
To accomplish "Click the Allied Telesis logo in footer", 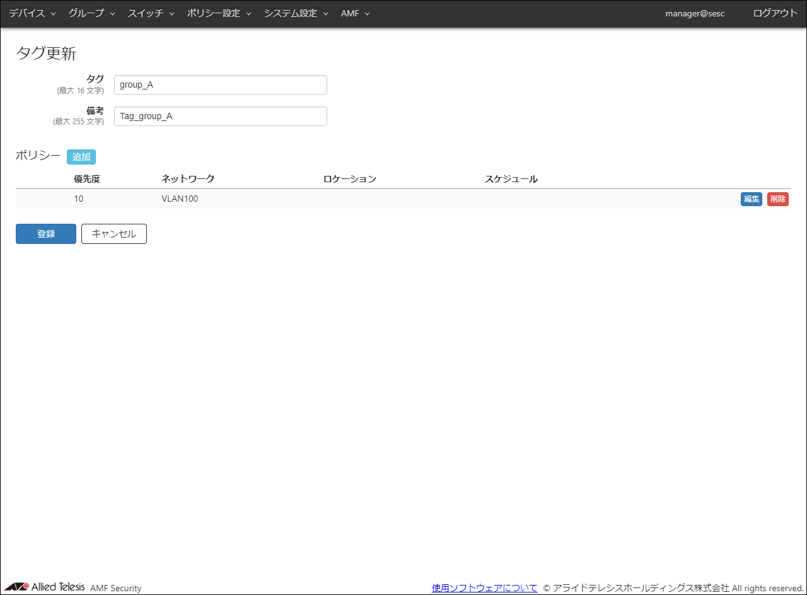I will (x=44, y=587).
